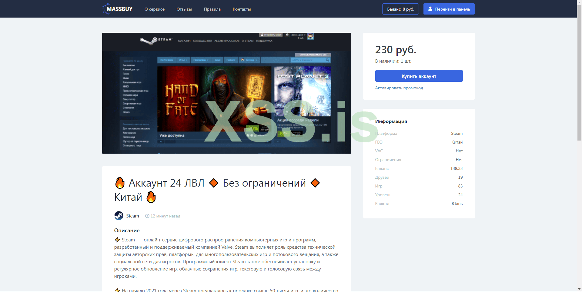Click the 230 руб. price text

pos(396,49)
